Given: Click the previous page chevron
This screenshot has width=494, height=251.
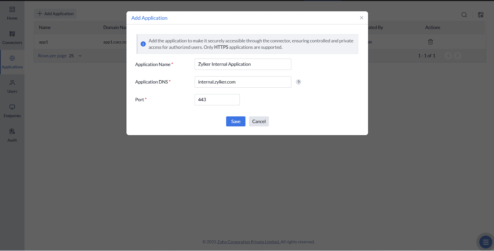Looking at the screenshot, I should 448,55.
